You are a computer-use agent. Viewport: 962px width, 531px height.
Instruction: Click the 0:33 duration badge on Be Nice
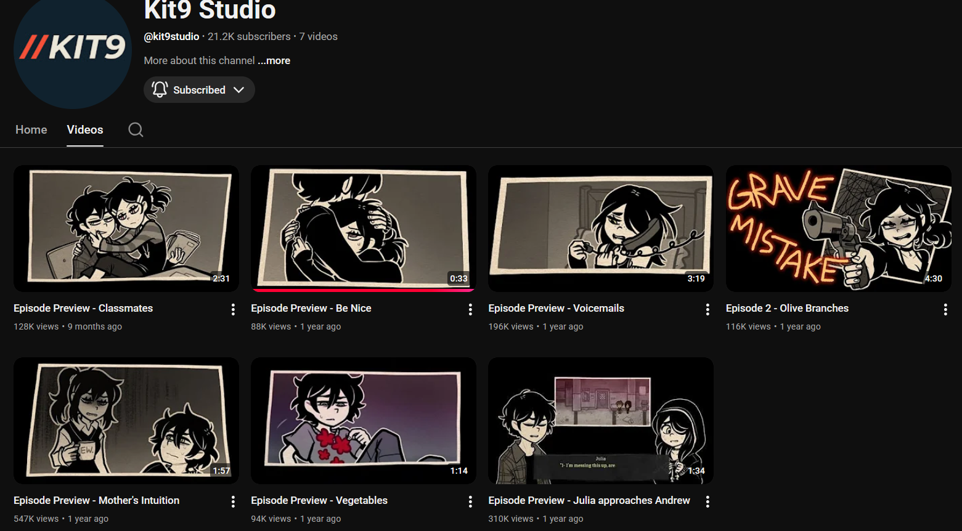[x=459, y=278]
